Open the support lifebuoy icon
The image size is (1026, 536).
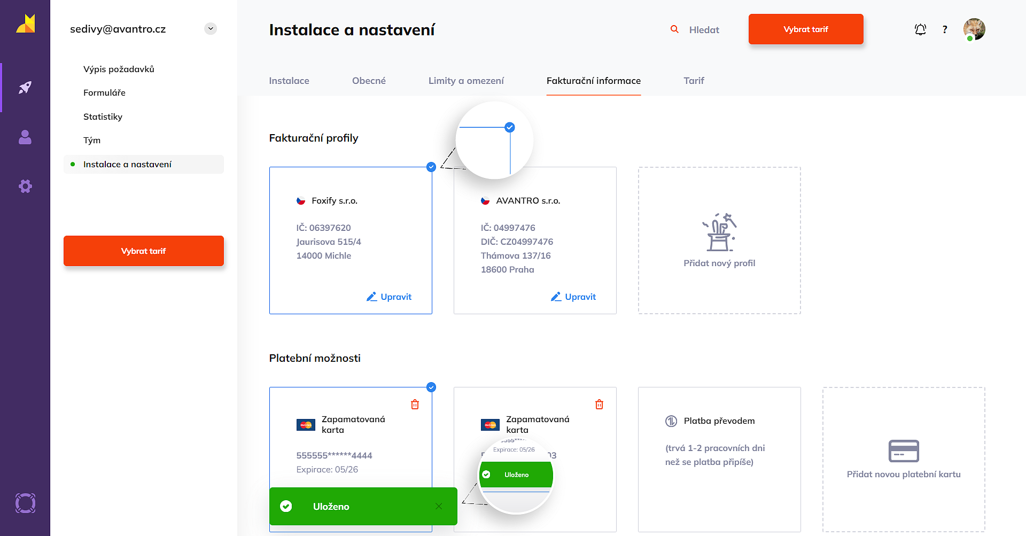25,503
